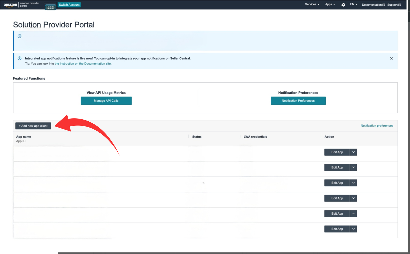The height and width of the screenshot is (254, 410).
Task: Expand the first row Edit App dropdown arrow
Action: (x=353, y=152)
